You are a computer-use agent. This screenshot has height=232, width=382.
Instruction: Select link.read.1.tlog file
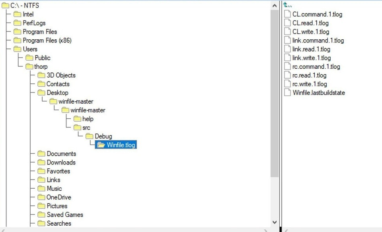click(311, 49)
